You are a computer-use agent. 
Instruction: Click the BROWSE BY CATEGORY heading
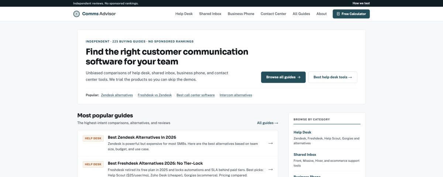pos(312,120)
